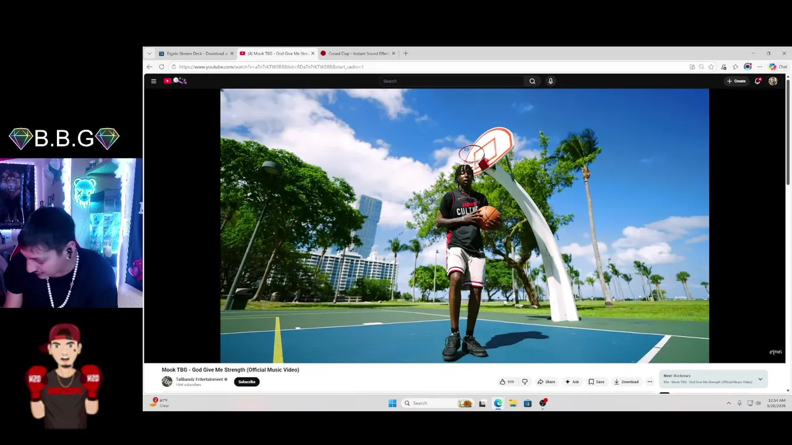792x445 pixels.
Task: Like the video with thumbs up
Action: [507, 382]
